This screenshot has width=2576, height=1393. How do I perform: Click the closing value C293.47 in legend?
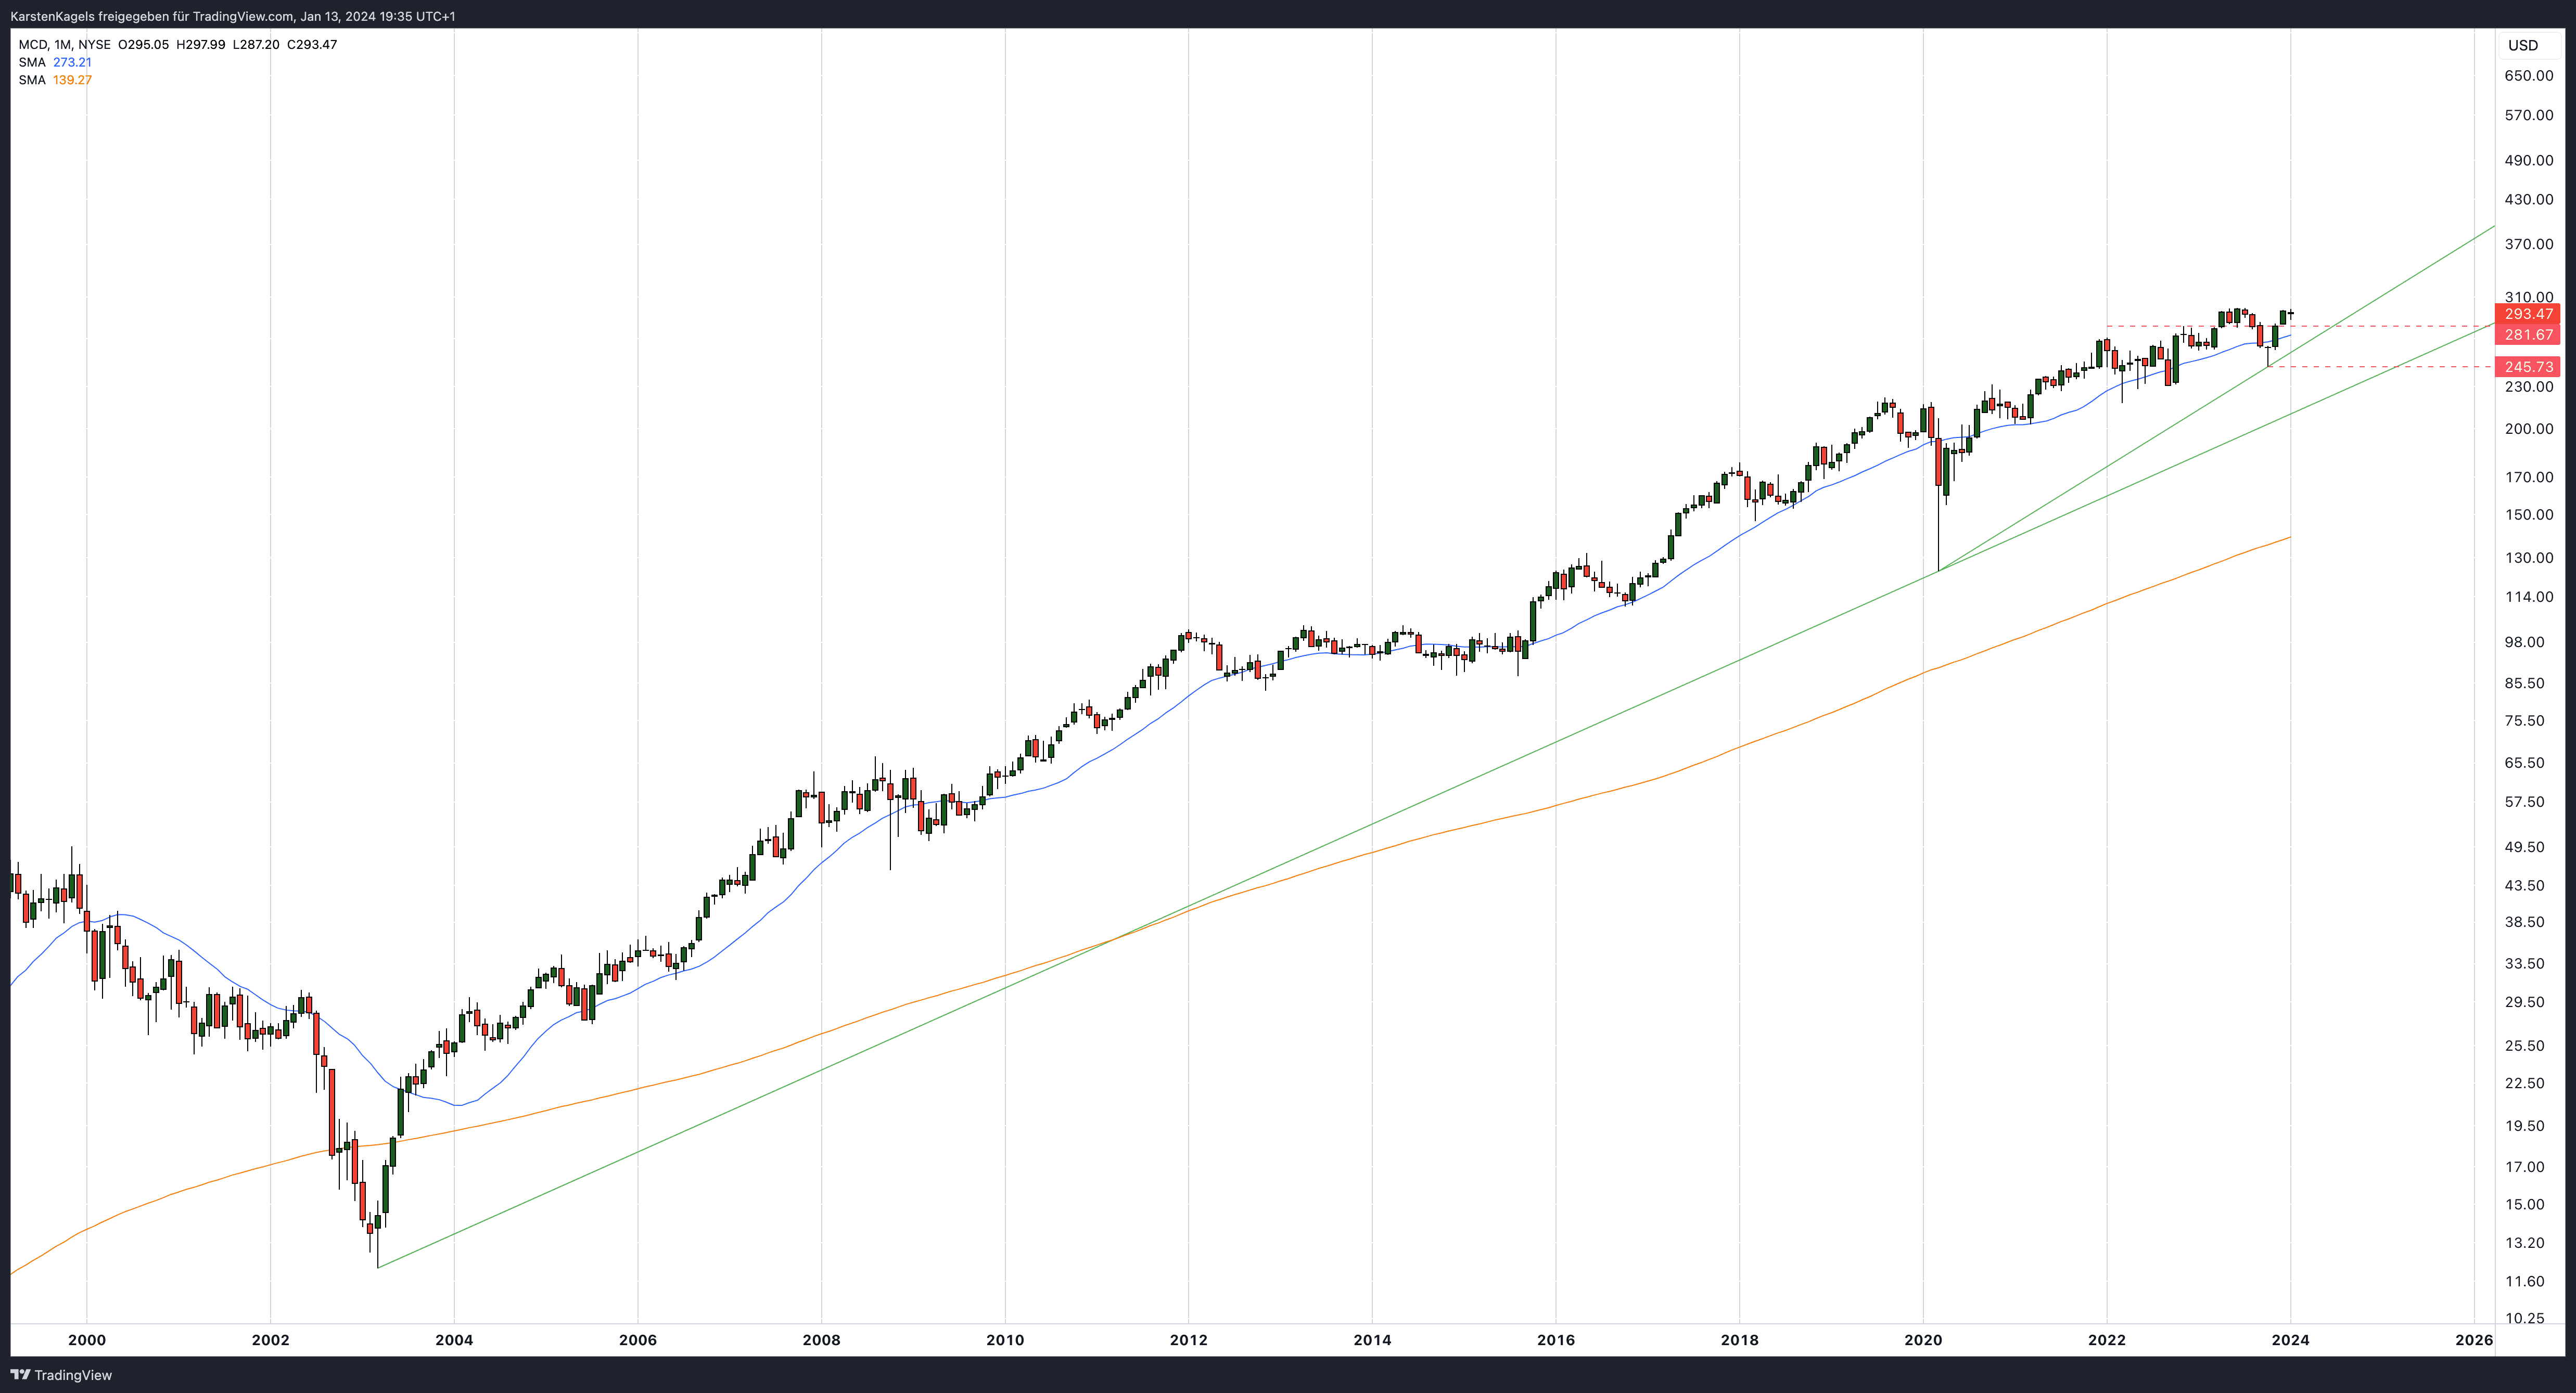tap(312, 45)
